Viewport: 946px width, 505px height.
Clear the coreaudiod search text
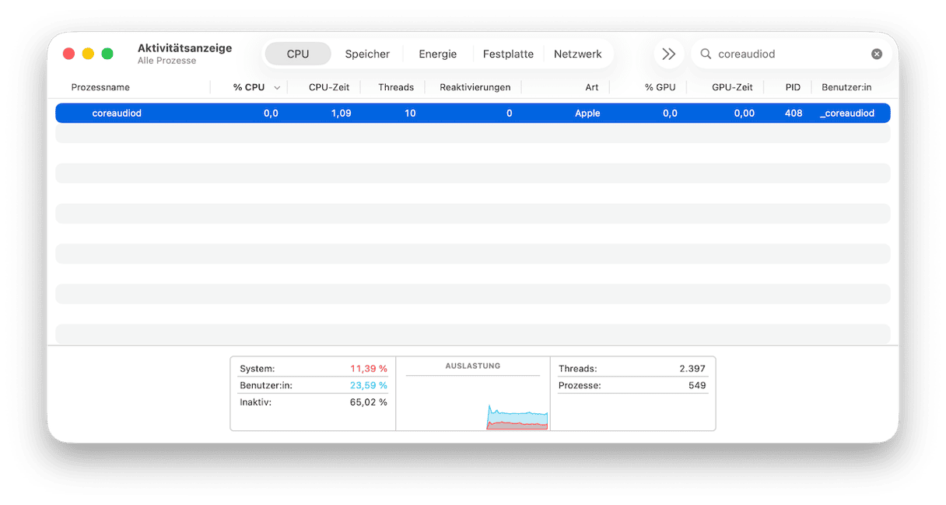click(877, 54)
